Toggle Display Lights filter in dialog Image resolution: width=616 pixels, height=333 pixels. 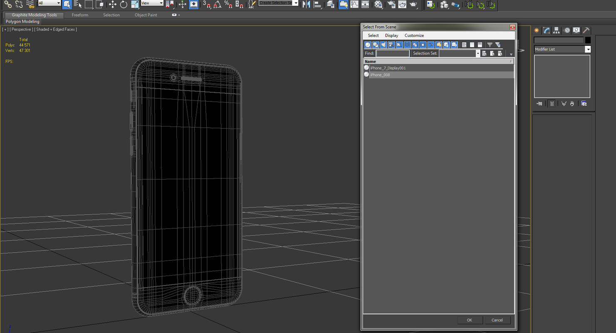point(384,45)
